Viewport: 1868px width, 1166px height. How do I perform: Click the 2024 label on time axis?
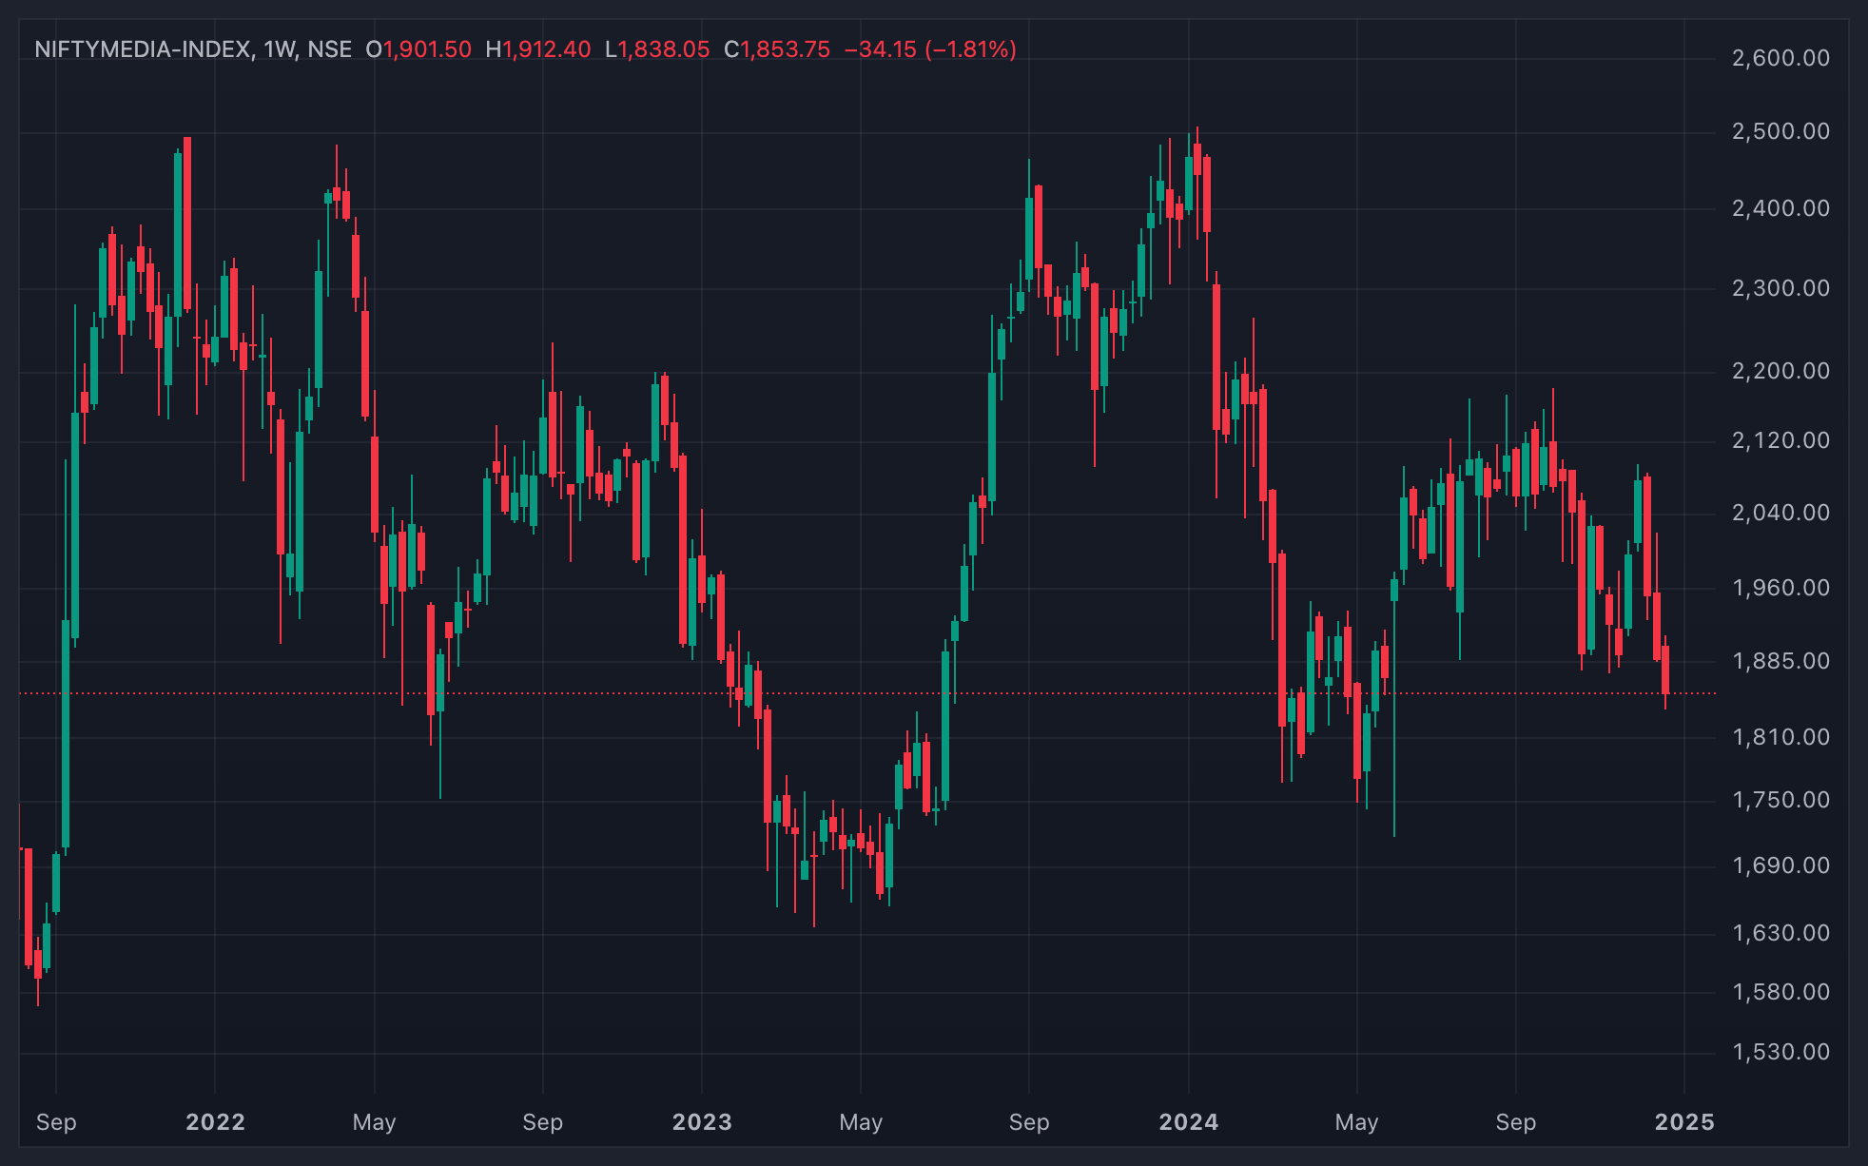[x=1189, y=1122]
